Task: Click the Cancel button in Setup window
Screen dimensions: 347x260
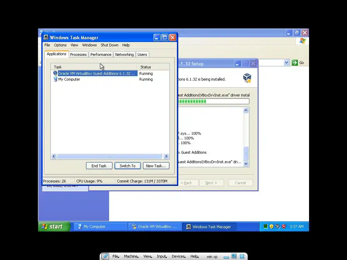Action: (240, 183)
